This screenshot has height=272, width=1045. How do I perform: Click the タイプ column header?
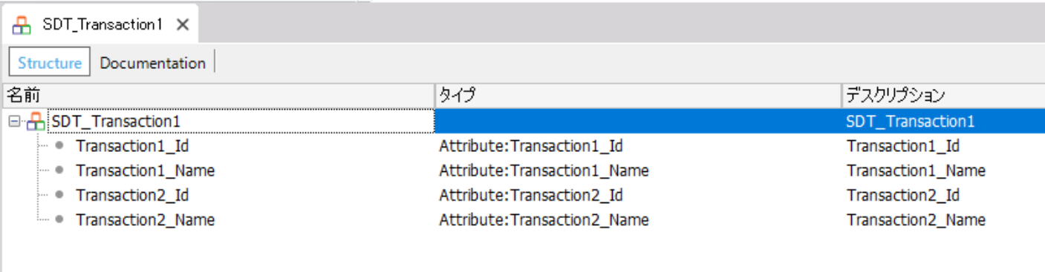coord(638,95)
